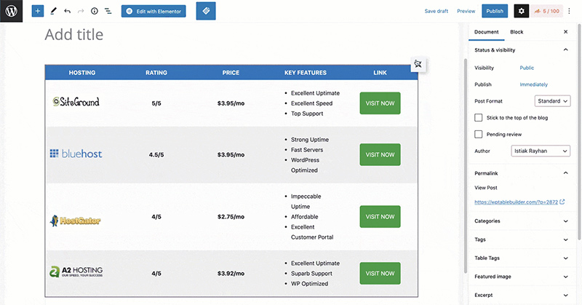Click the WordPress logo icon
The height and width of the screenshot is (305, 582).
pyautogui.click(x=11, y=11)
